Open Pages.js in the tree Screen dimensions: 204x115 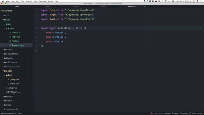coord(16,37)
